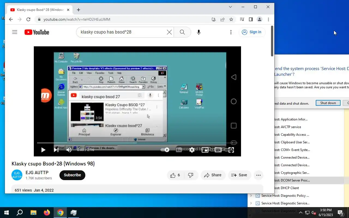349x218 pixels.
Task: Toggle subtitles closed captions
Action: (179, 150)
